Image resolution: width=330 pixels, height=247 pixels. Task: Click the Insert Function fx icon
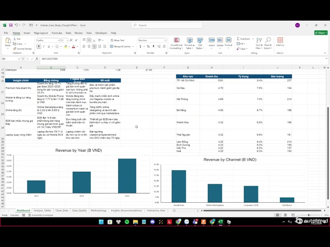[x=37, y=59]
